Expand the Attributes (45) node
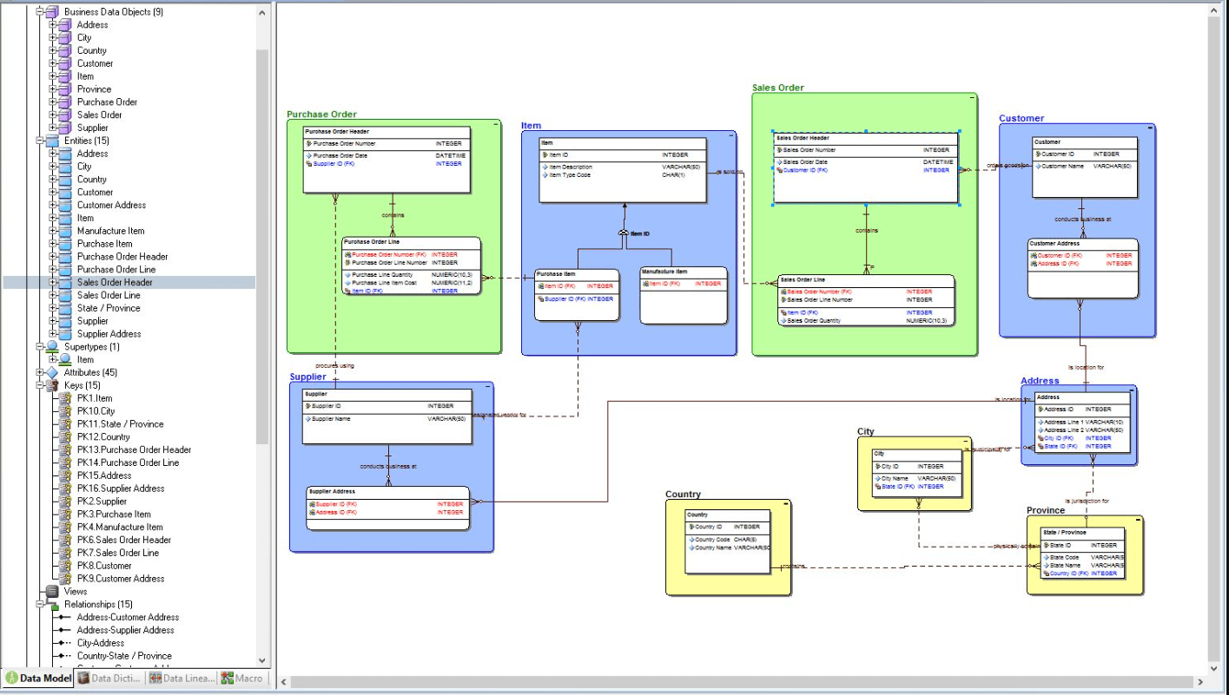The image size is (1229, 695). pos(39,371)
